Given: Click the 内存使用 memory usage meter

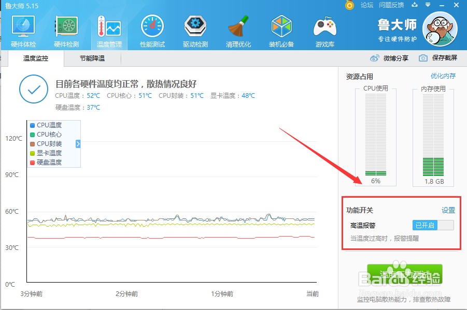Looking at the screenshot, I should (433, 135).
